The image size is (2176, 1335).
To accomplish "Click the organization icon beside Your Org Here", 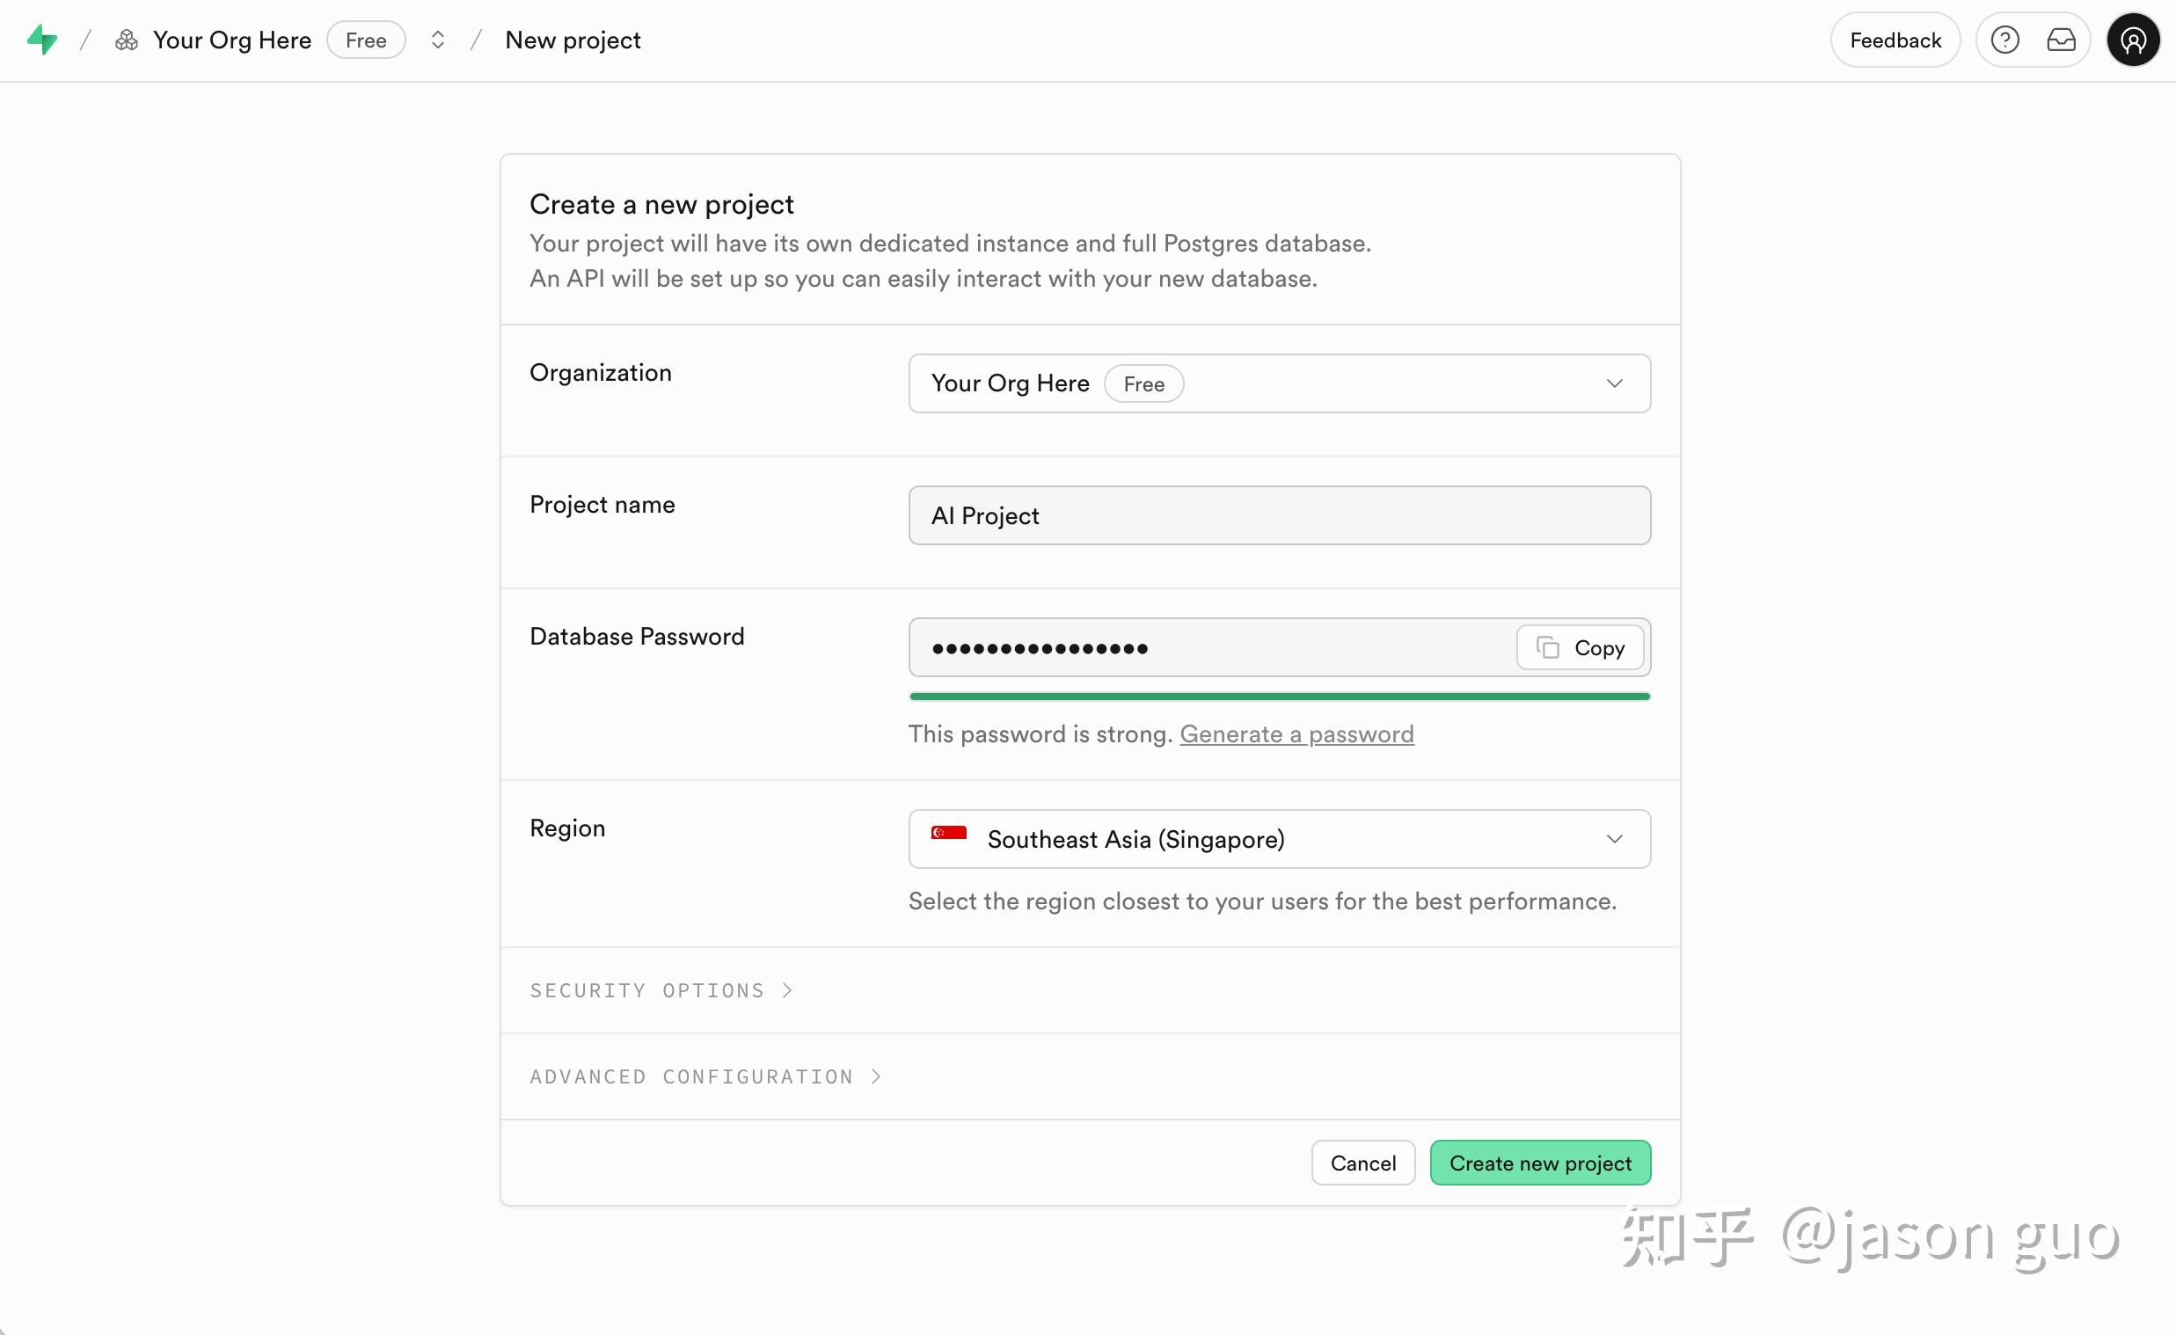I will (127, 40).
